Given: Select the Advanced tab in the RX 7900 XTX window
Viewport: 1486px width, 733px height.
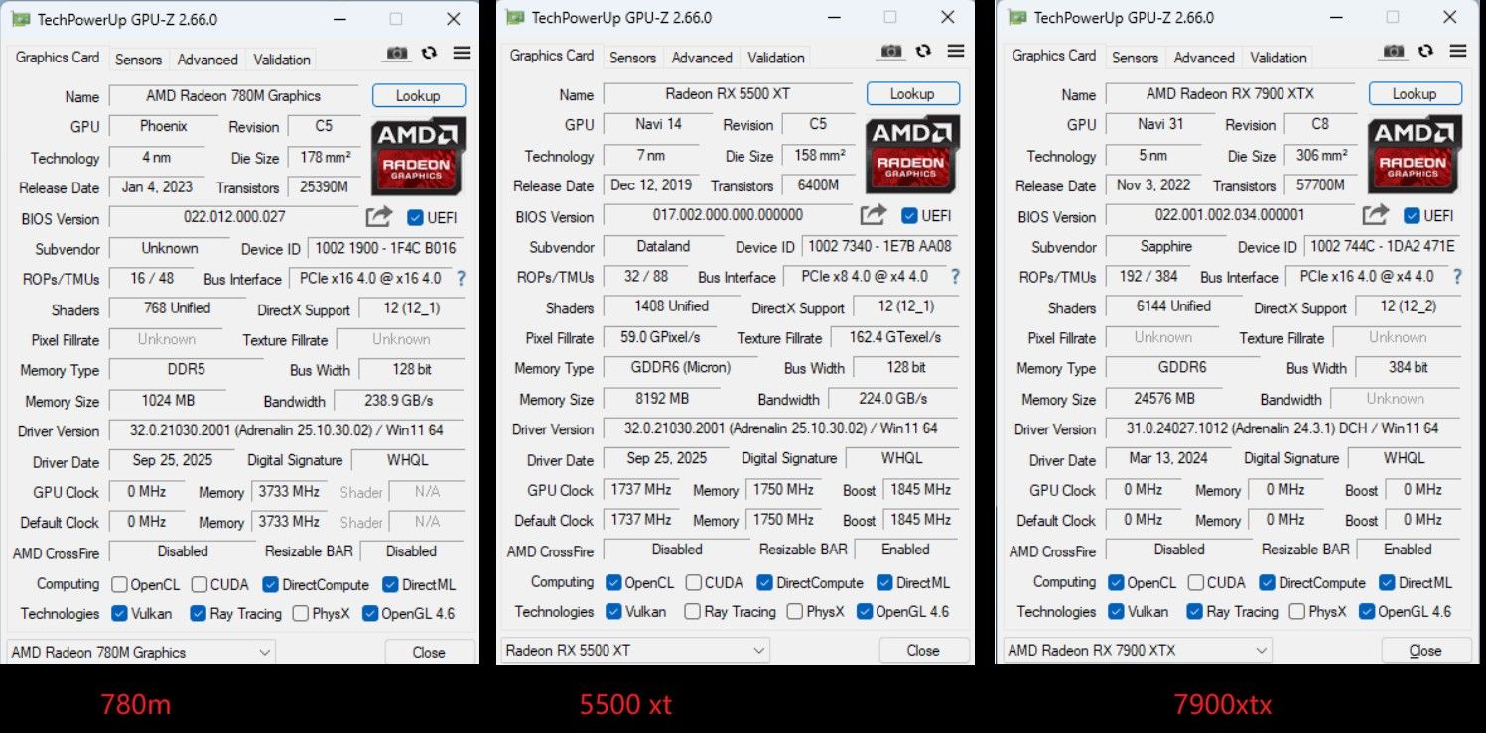Looking at the screenshot, I should [1204, 58].
